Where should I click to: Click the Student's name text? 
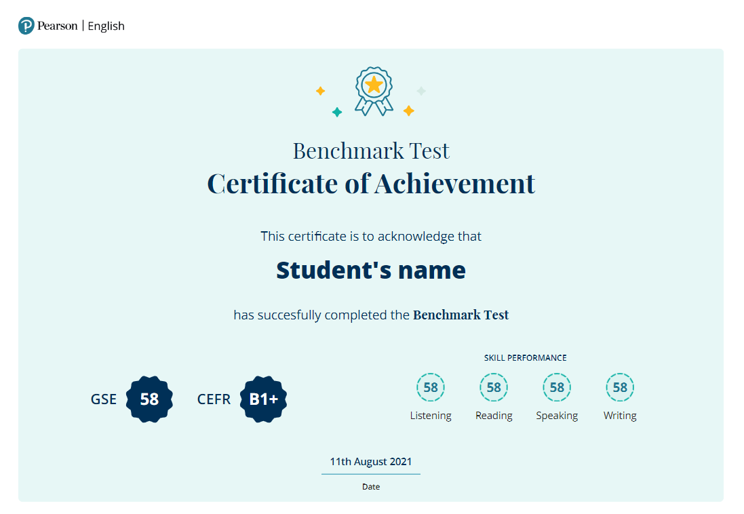pyautogui.click(x=371, y=270)
